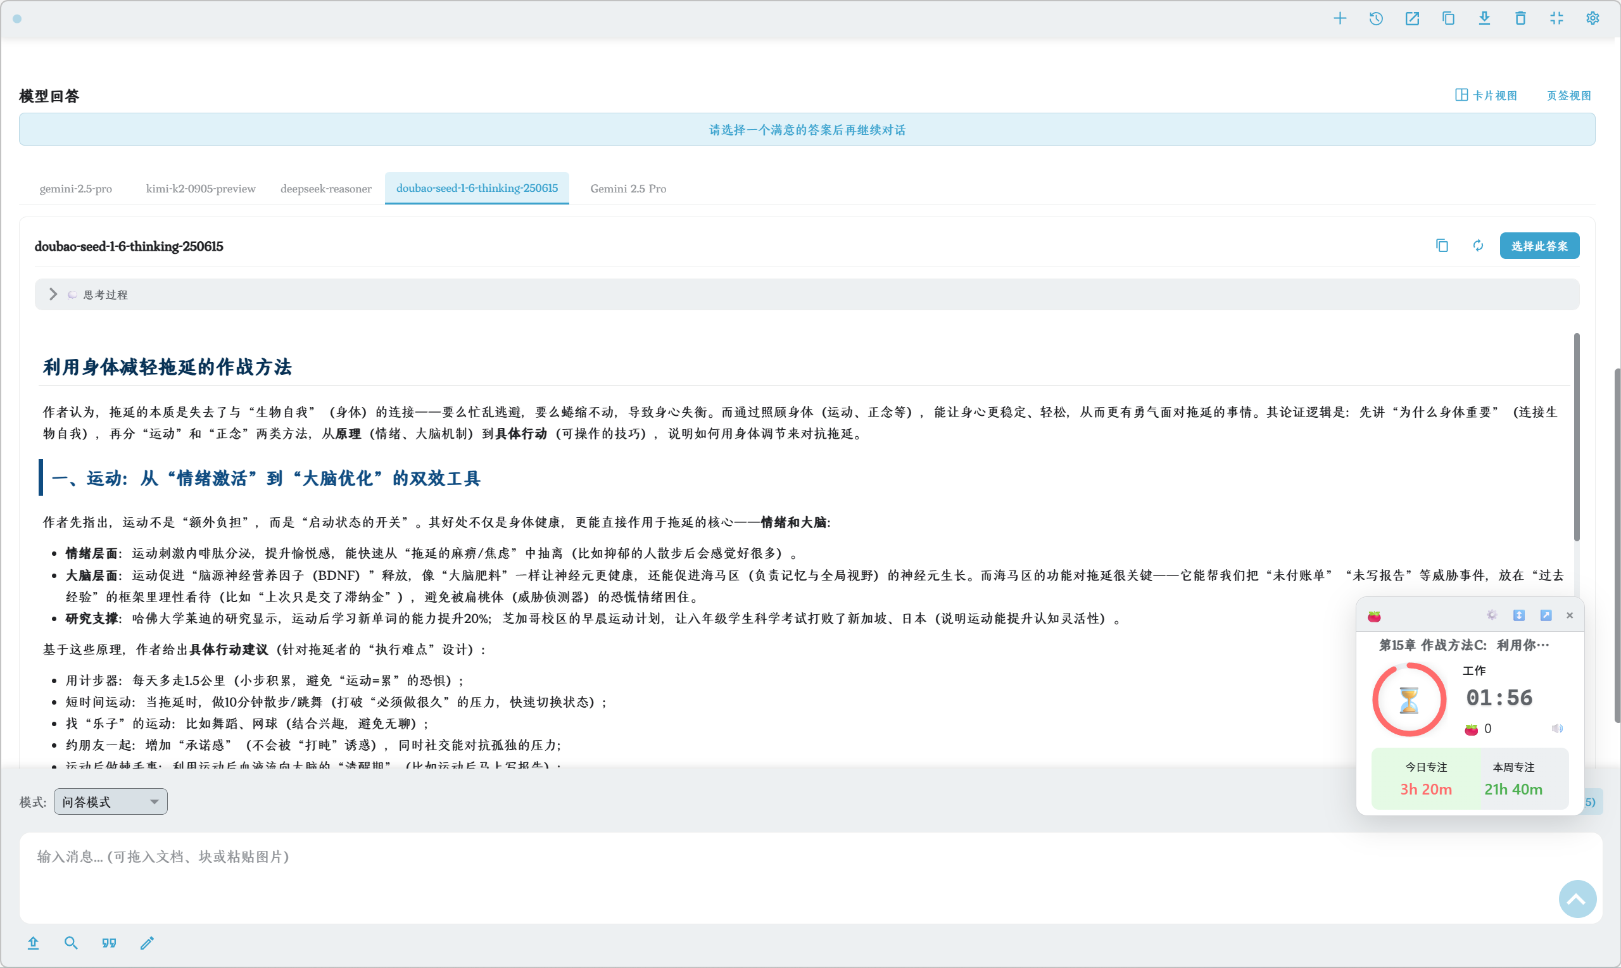The width and height of the screenshot is (1621, 968).
Task: Click the 选择此答案 button
Action: coord(1539,246)
